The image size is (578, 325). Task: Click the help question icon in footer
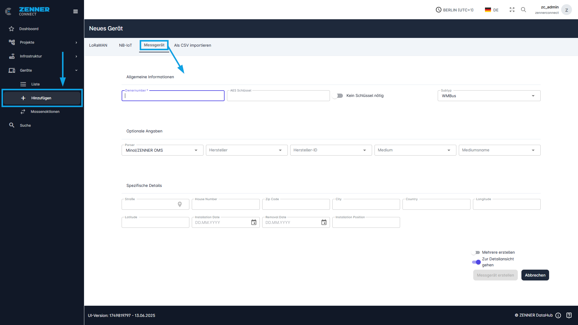pyautogui.click(x=569, y=315)
